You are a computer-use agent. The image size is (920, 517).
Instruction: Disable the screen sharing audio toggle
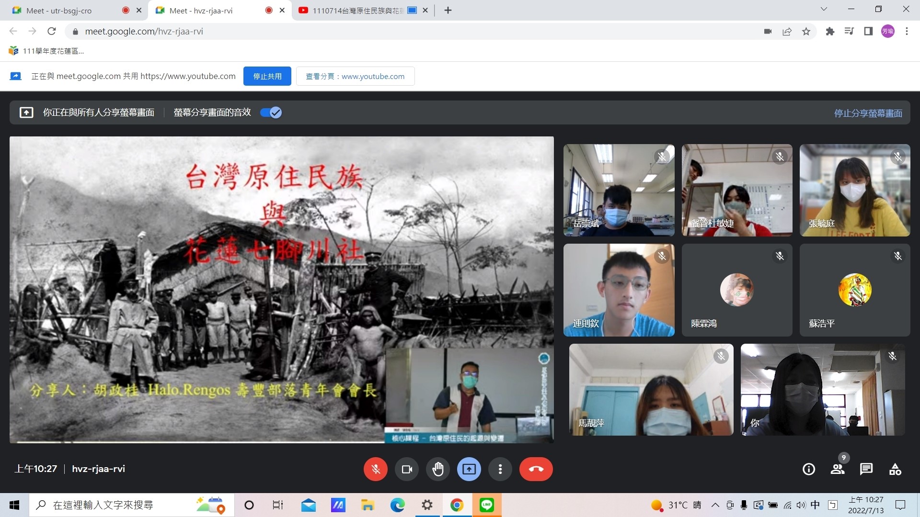(270, 112)
